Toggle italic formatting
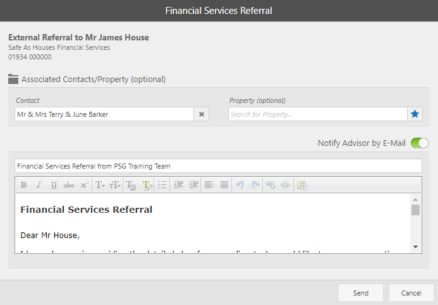 39,185
